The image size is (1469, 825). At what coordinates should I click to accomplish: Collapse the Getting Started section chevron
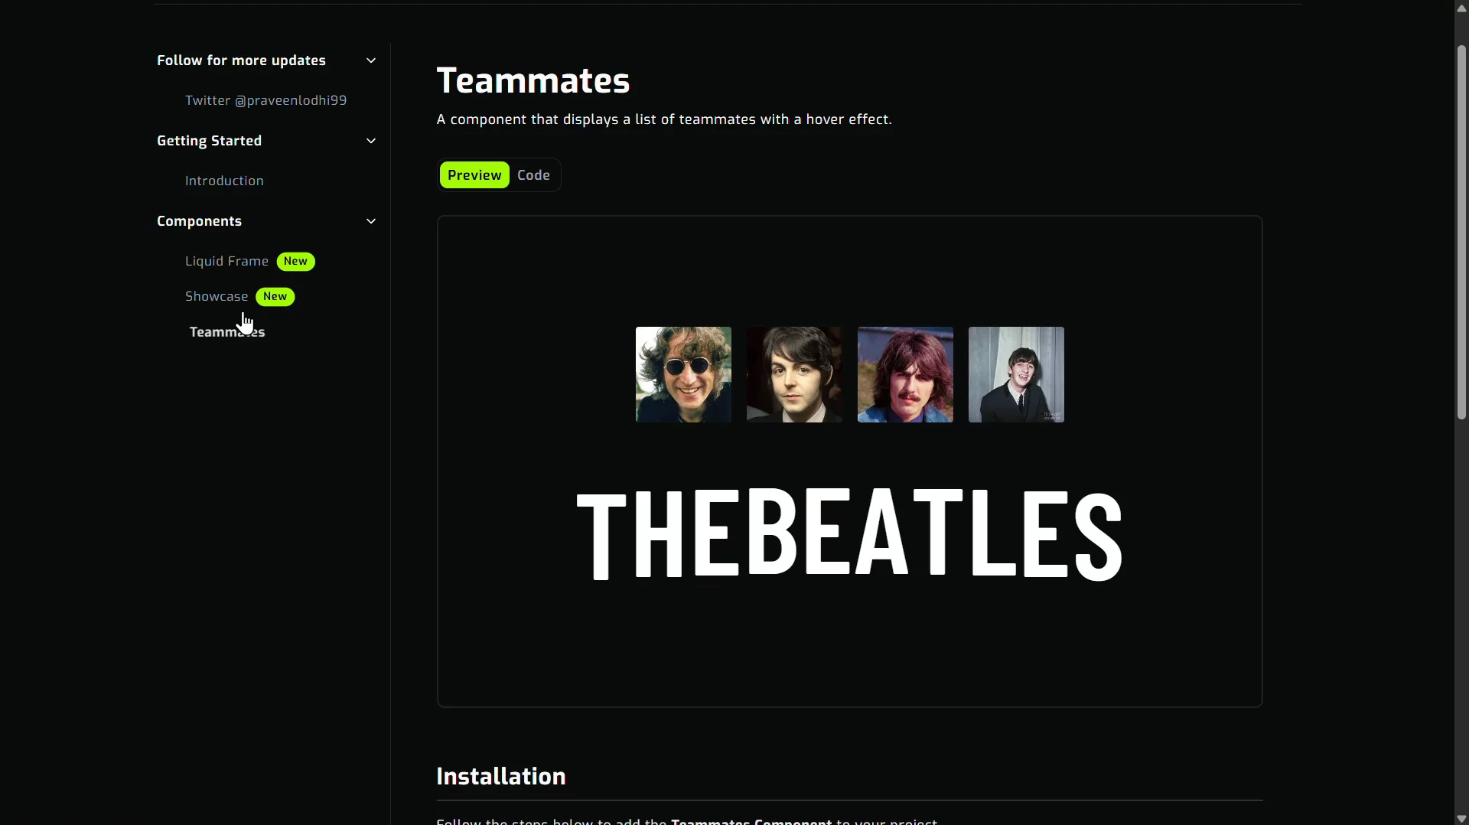coord(371,141)
